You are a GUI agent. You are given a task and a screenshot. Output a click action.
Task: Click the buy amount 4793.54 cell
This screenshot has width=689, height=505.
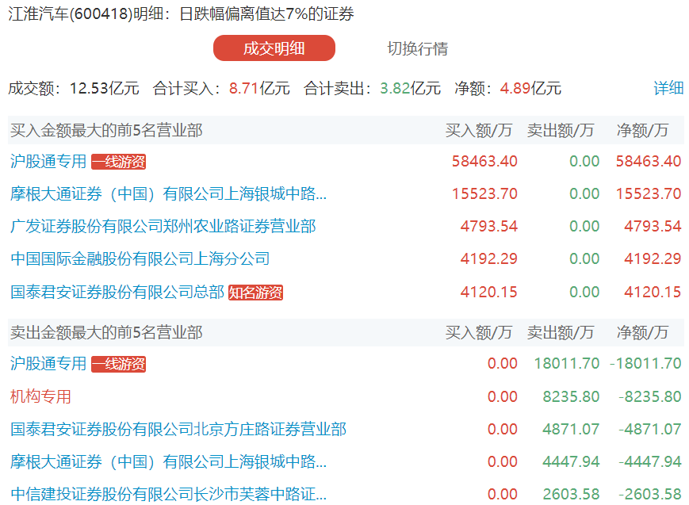[489, 227]
